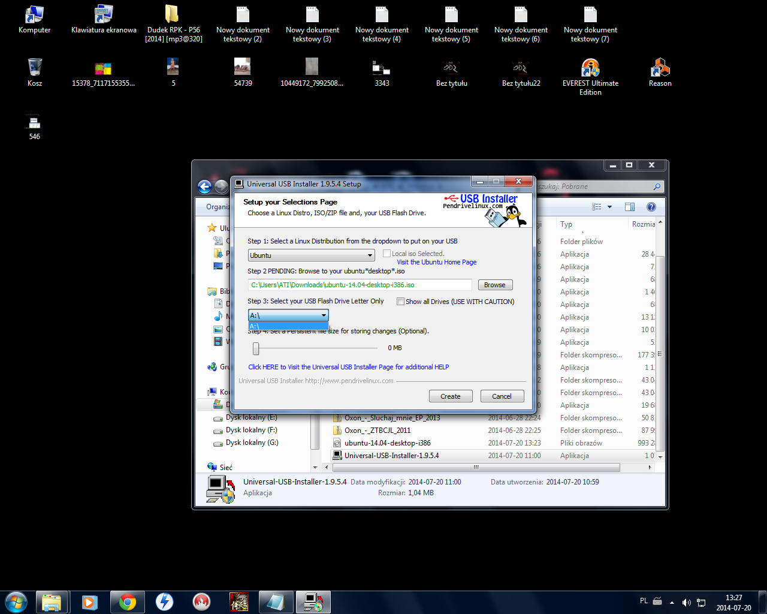Select the 3343 desktop icon

pos(382,73)
